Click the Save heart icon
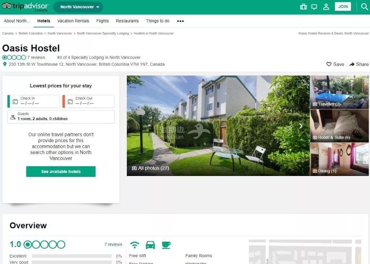Screen dimensions: 370x264 pyautogui.click(x=329, y=64)
